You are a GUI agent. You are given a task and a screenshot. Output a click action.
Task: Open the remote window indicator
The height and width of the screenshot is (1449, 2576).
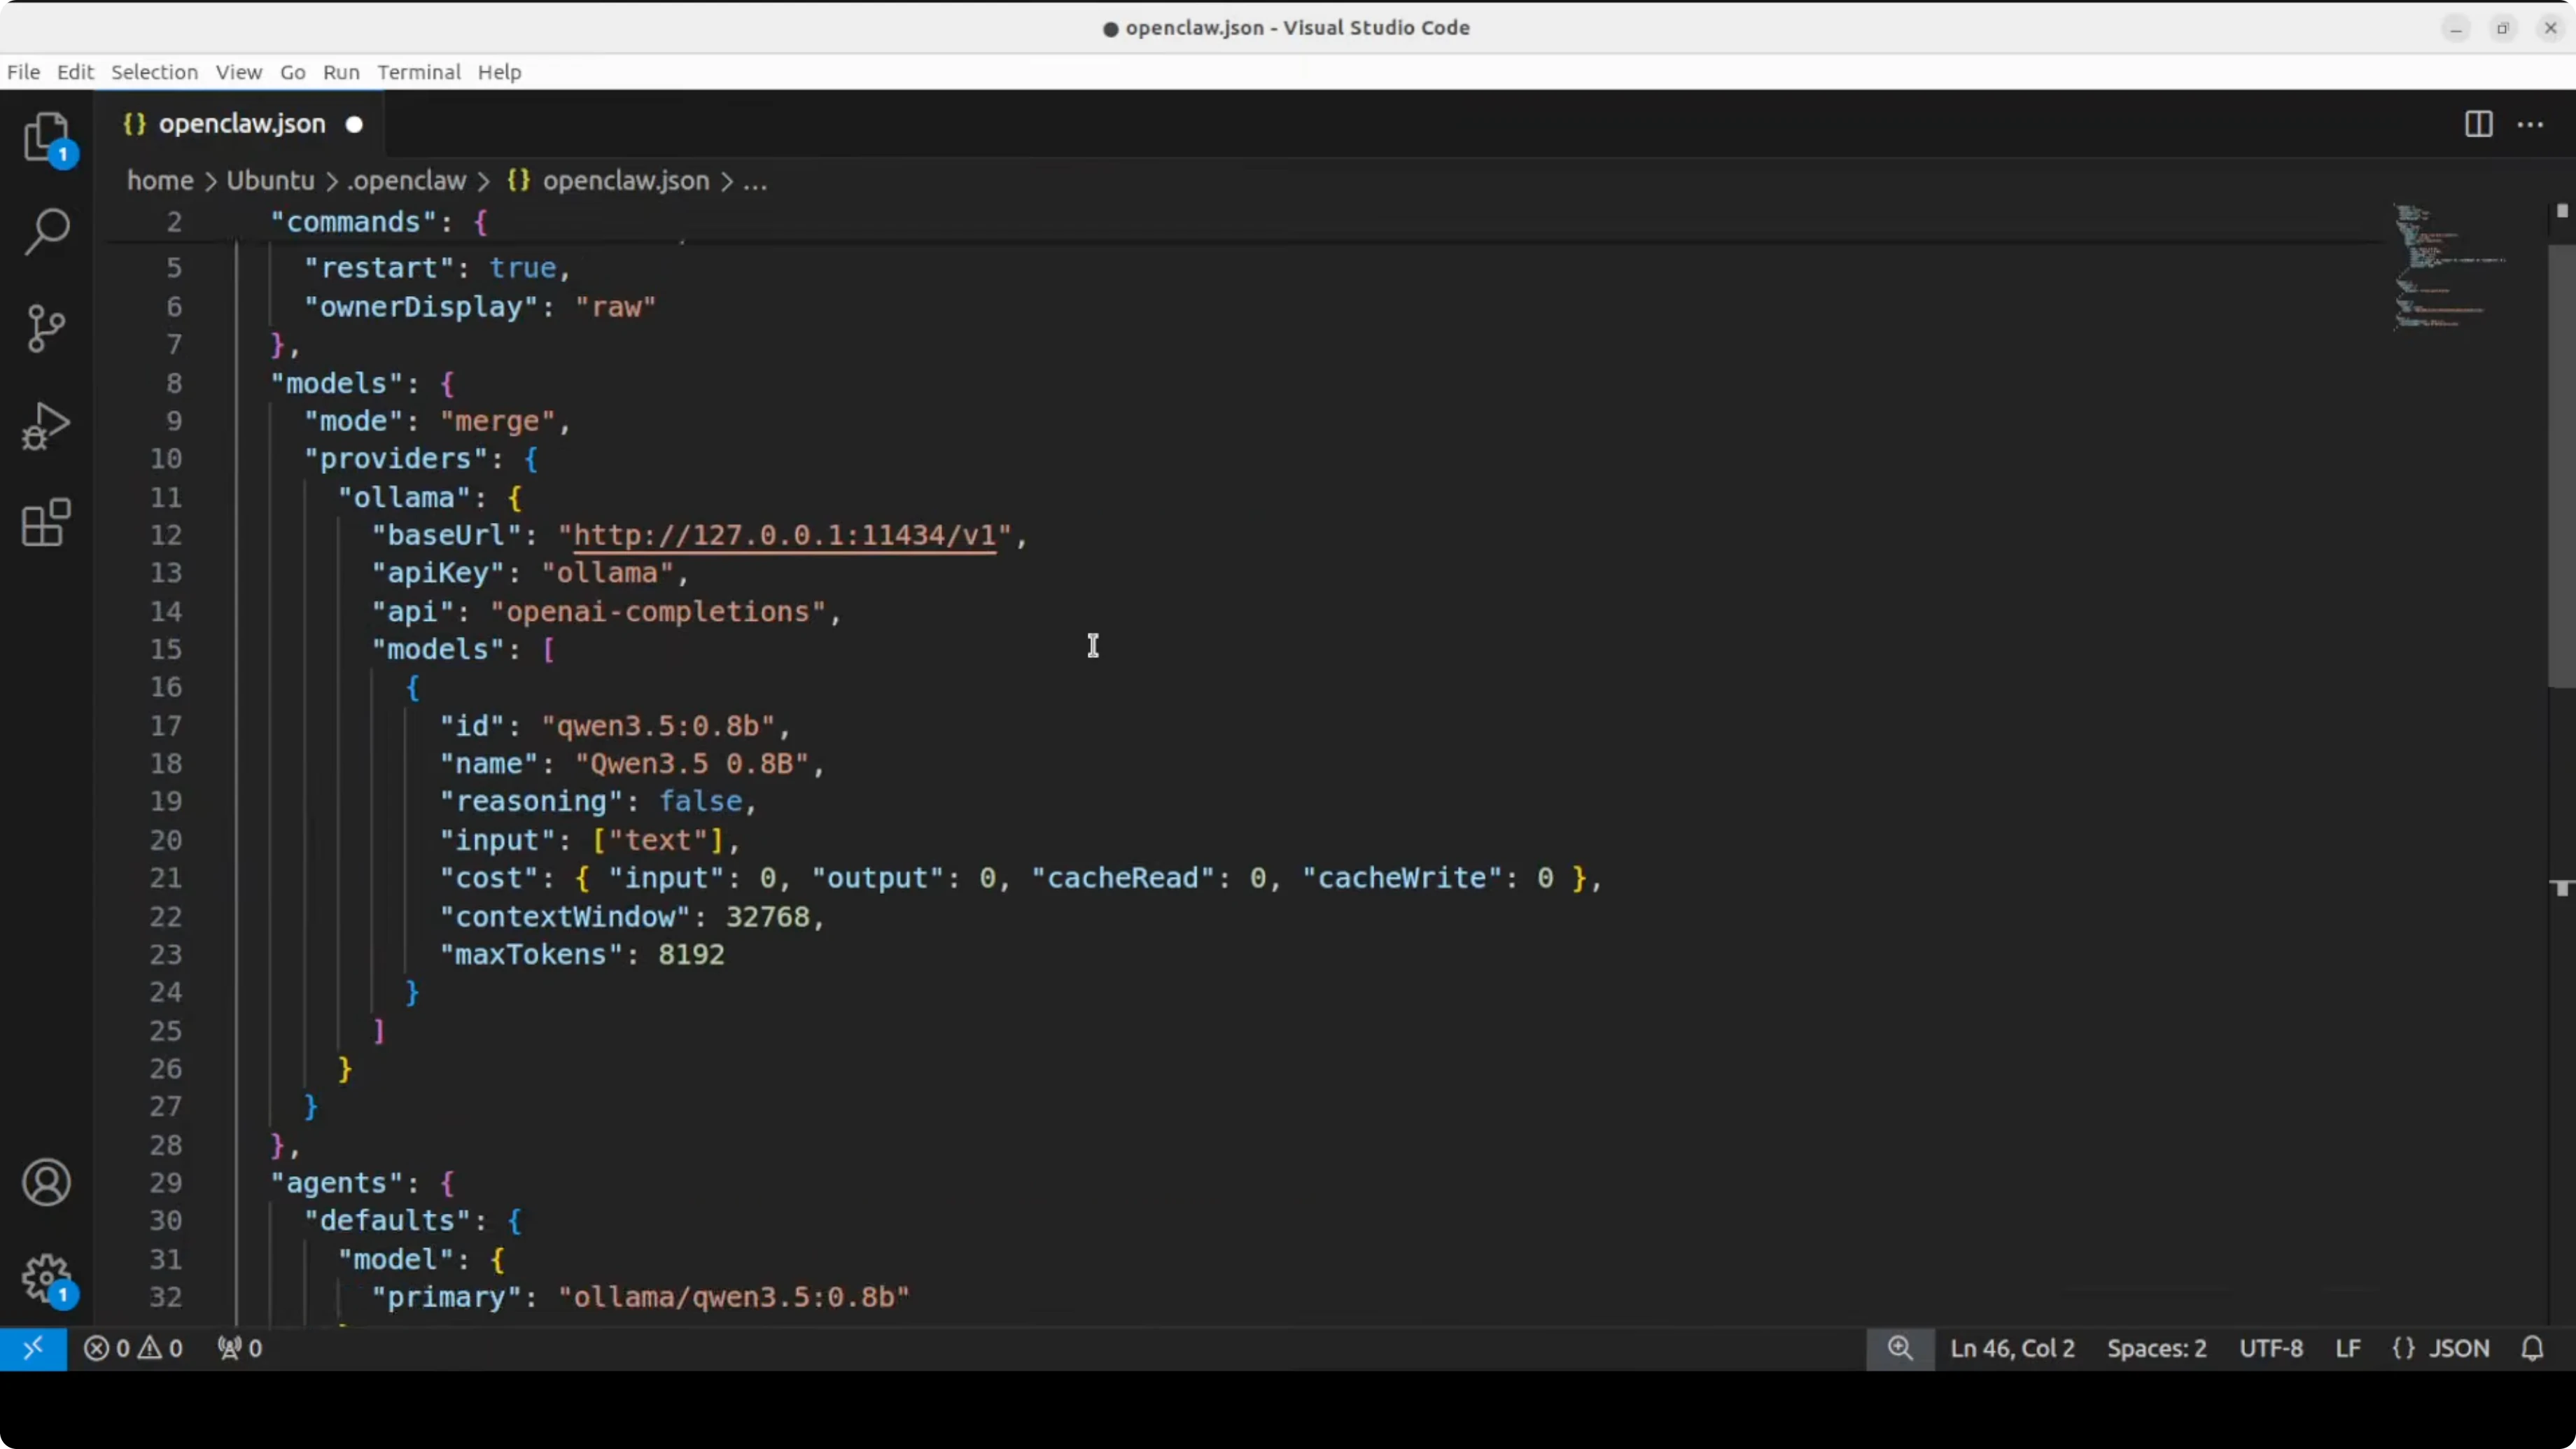click(34, 1347)
